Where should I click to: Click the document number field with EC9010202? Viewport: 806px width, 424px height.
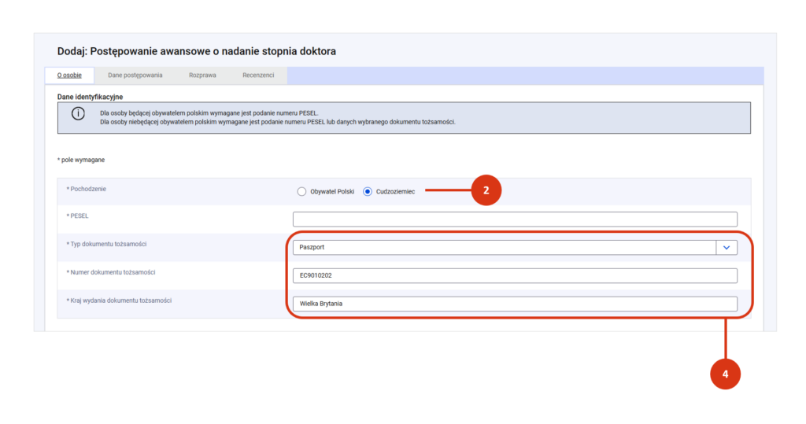[515, 275]
